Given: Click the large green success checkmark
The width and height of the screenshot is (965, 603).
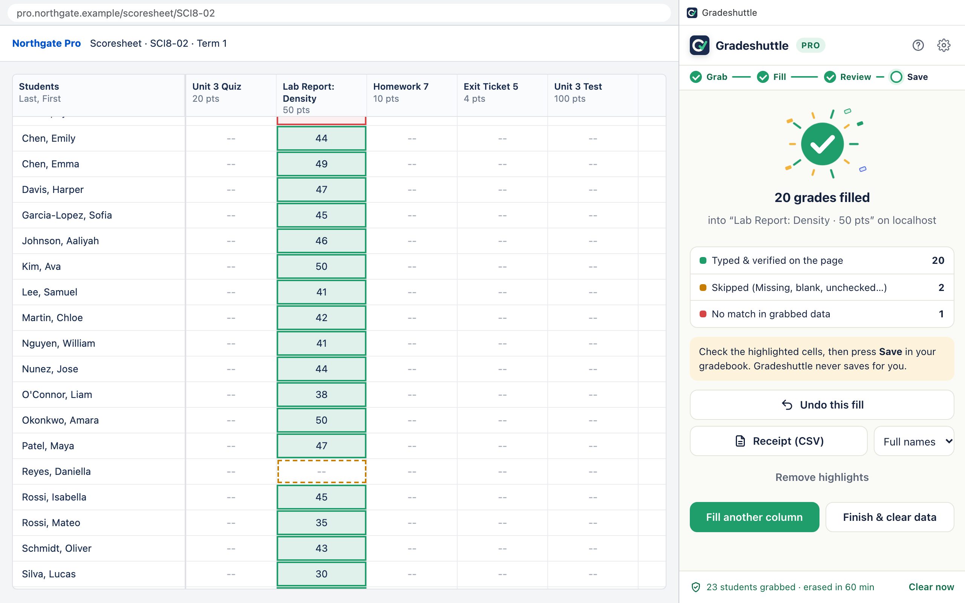Looking at the screenshot, I should pyautogui.click(x=822, y=144).
